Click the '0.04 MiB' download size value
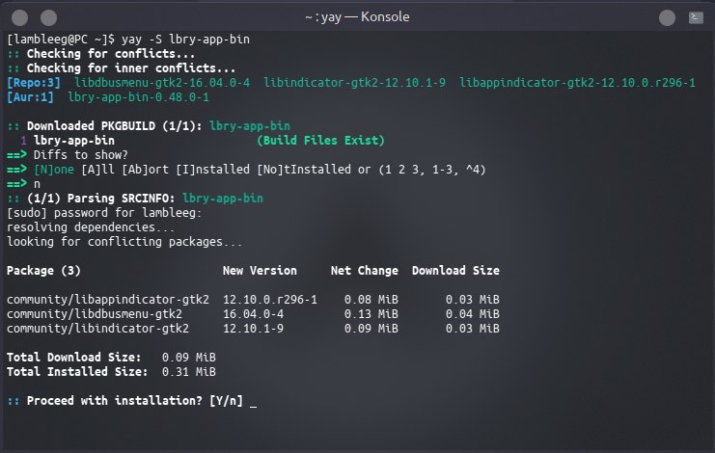The image size is (715, 453). point(473,314)
